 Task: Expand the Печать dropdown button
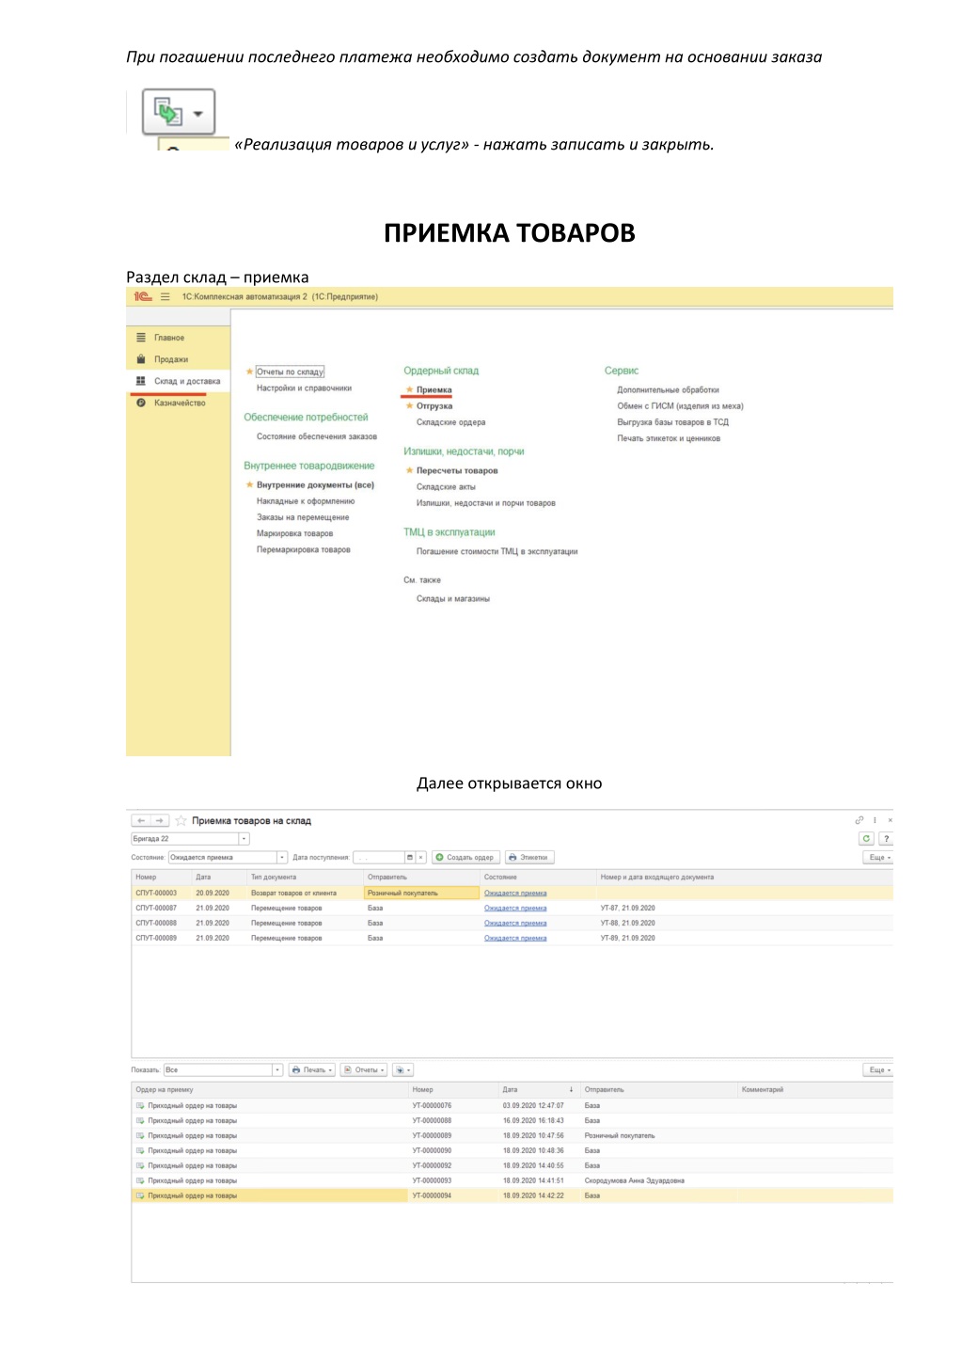[312, 1070]
